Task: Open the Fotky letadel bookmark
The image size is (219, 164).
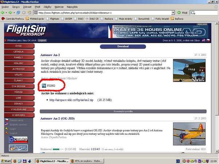Action: 160,19
